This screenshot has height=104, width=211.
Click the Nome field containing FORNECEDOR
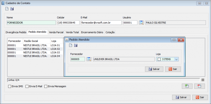[31, 23]
